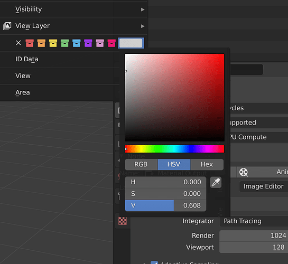Screen dimensions: 288x264
Task: Click the film reel Animation icon
Action: click(244, 172)
